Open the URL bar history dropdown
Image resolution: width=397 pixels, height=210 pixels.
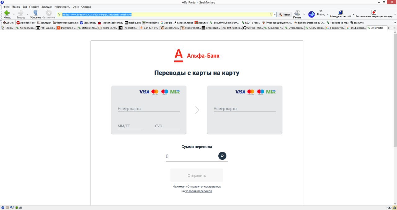(275, 15)
